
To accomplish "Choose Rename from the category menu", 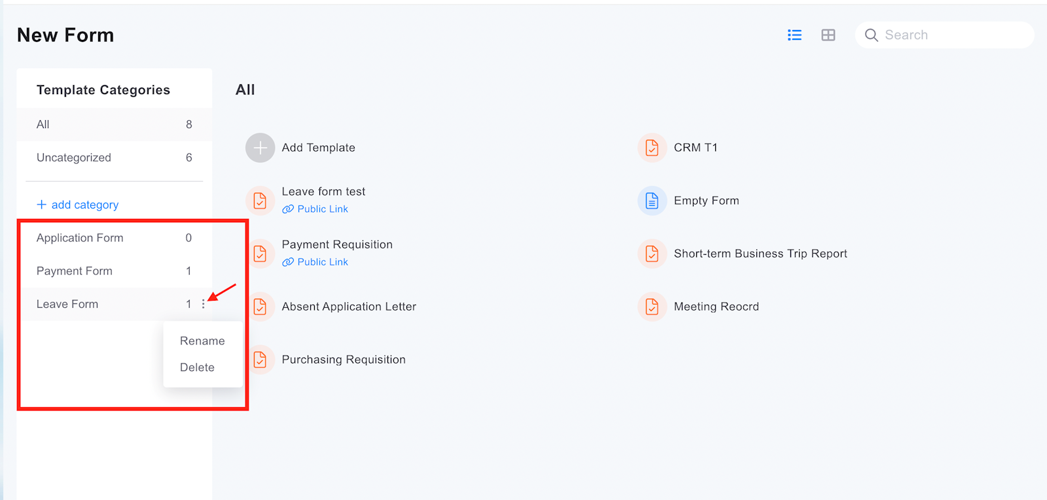I will tap(202, 341).
